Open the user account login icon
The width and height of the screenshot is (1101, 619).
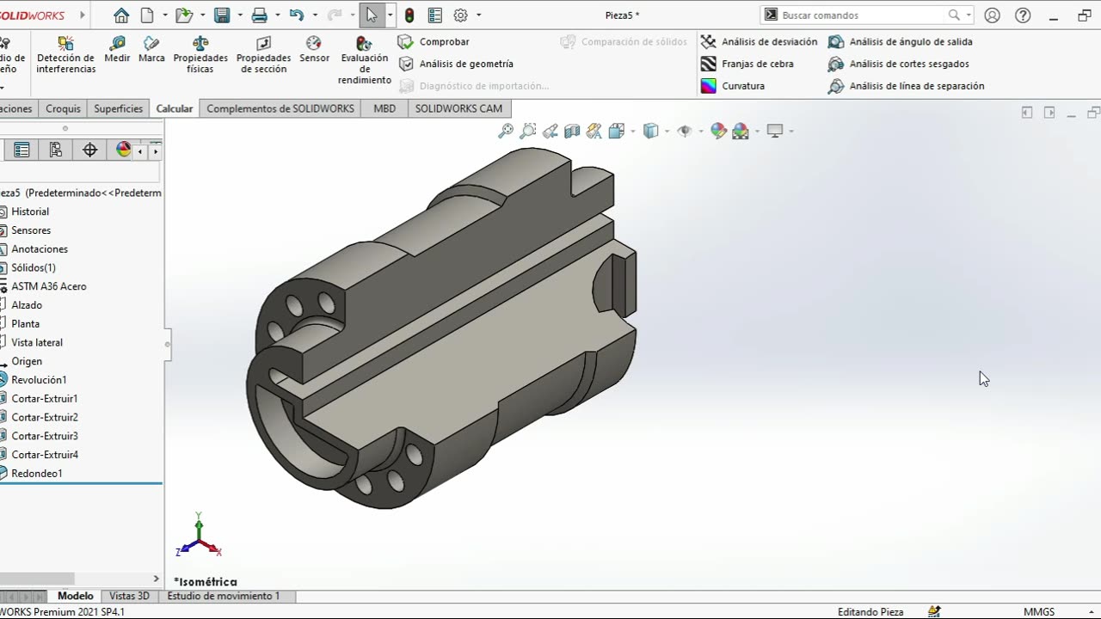click(x=992, y=15)
